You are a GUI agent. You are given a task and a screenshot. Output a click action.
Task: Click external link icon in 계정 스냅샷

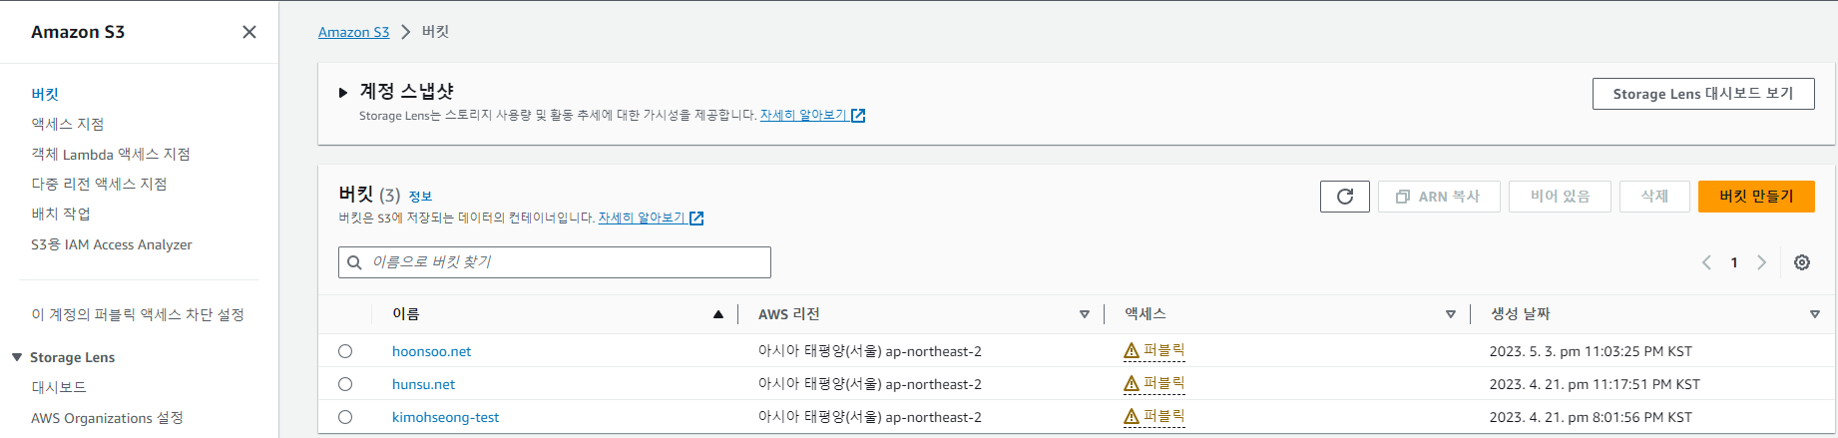pyautogui.click(x=858, y=116)
